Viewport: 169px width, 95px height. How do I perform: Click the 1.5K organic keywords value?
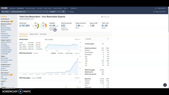(x=78, y=26)
